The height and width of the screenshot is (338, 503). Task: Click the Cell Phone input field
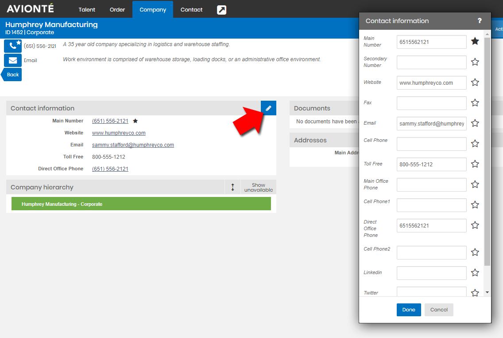pos(431,144)
